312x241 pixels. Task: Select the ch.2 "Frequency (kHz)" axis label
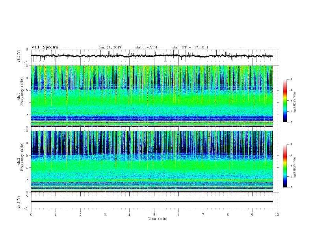pos(22,157)
